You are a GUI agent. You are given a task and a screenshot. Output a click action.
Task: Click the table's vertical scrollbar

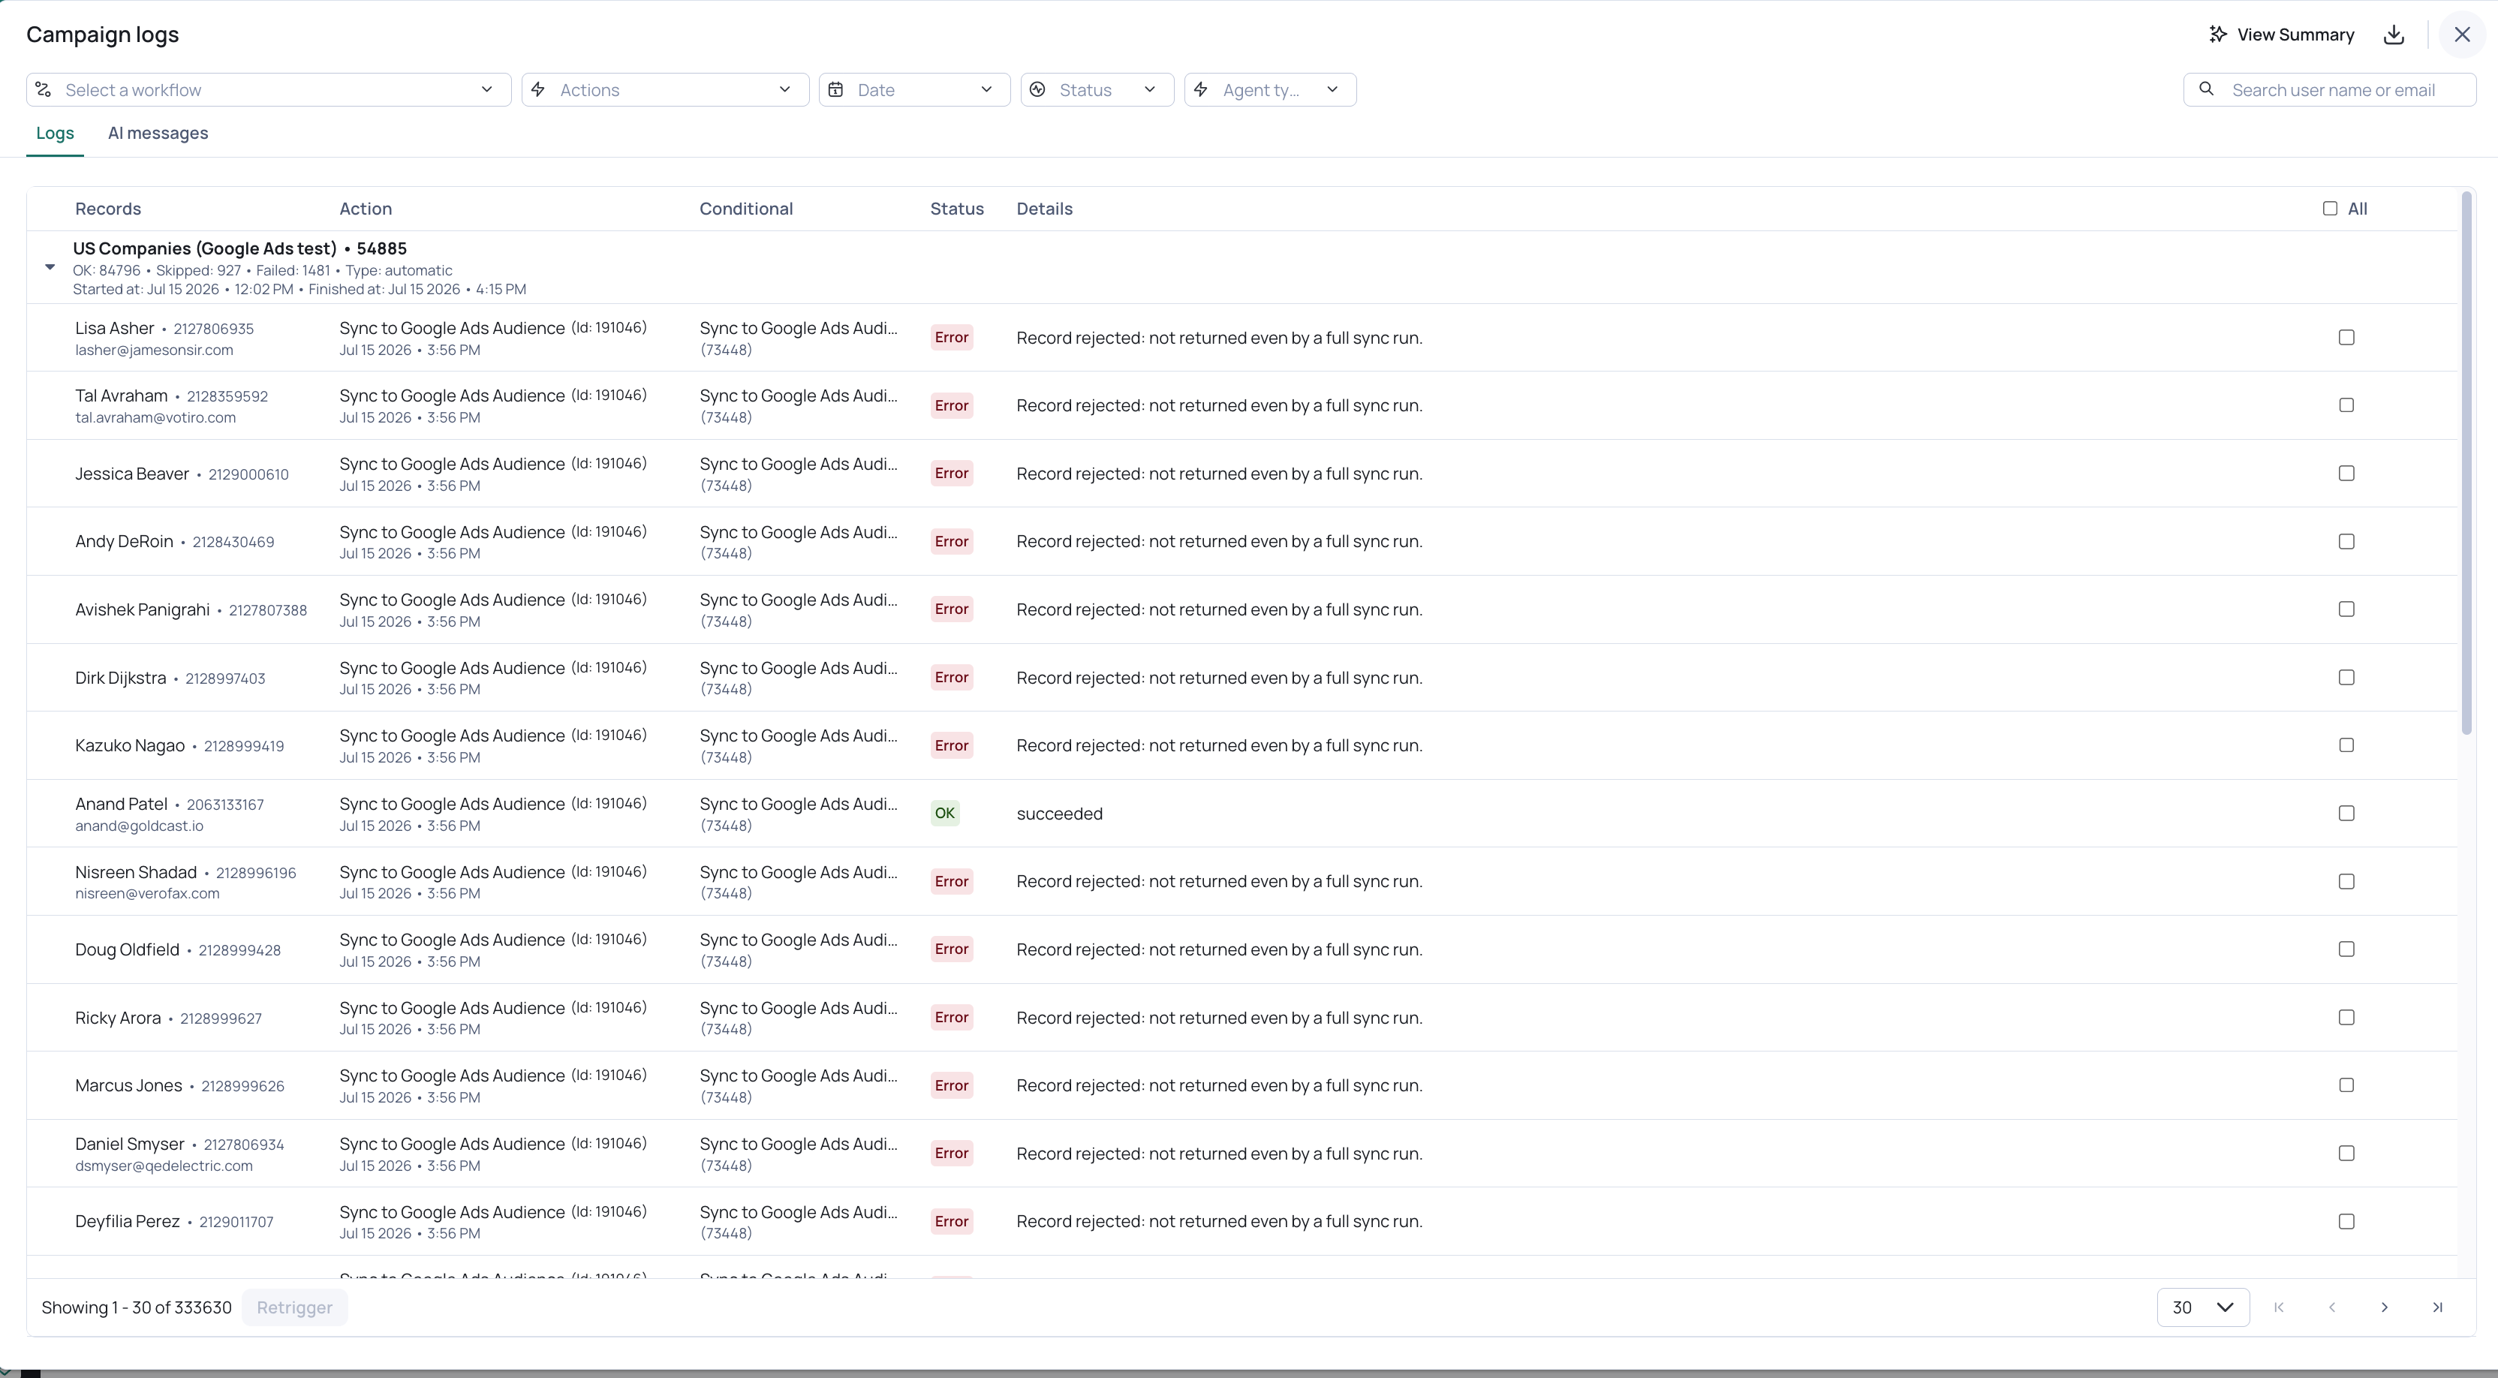(x=2467, y=464)
